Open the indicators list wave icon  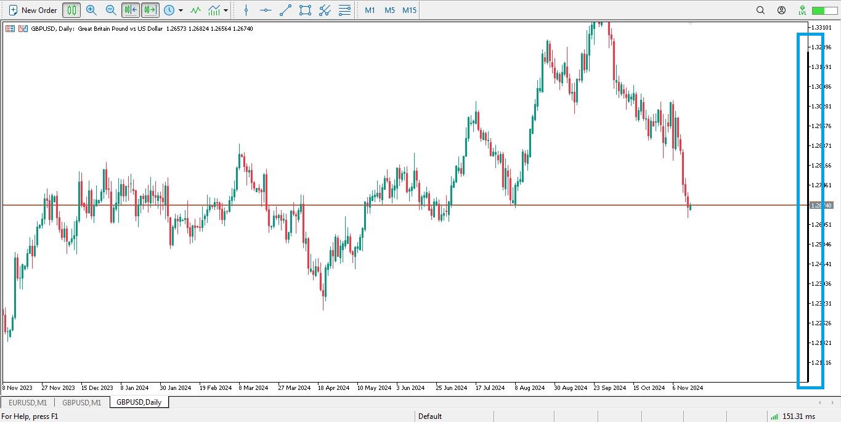(x=195, y=10)
